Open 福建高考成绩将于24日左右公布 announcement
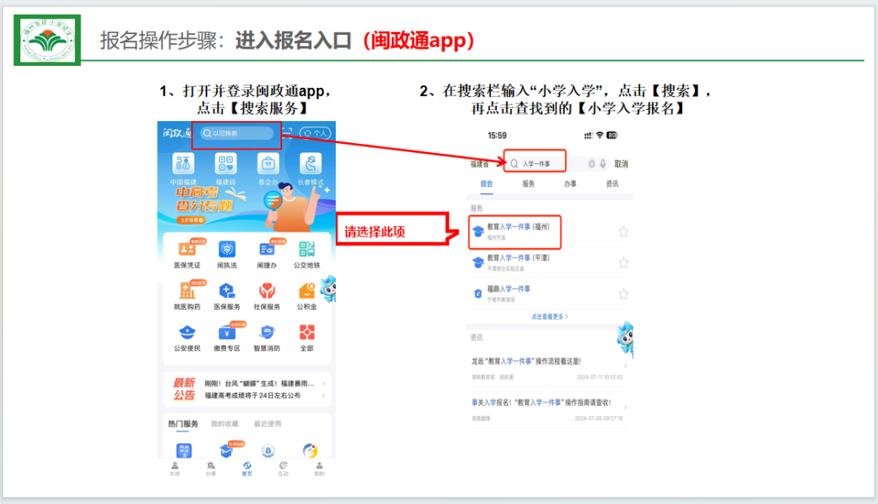Screen dimensions: 878x504 pyautogui.click(x=253, y=395)
